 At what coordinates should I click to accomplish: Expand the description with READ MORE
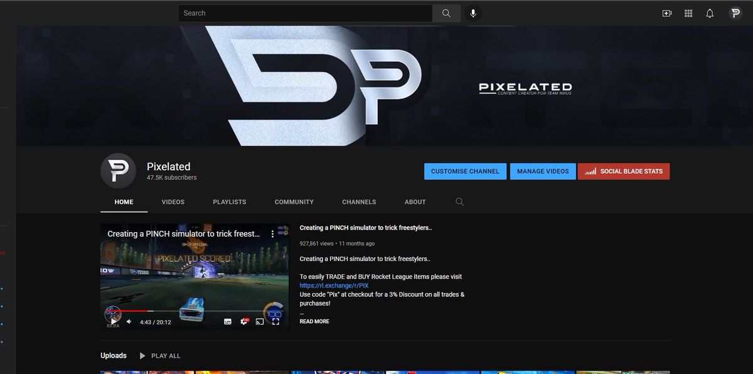coord(314,321)
